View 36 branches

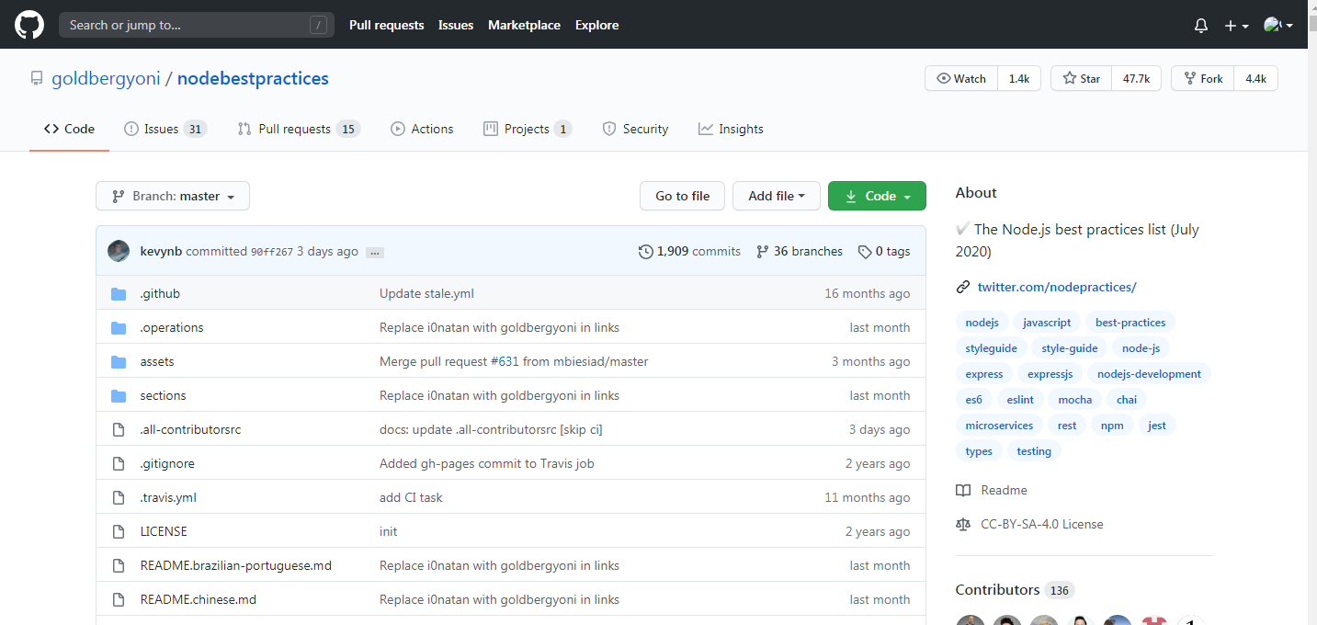point(800,251)
